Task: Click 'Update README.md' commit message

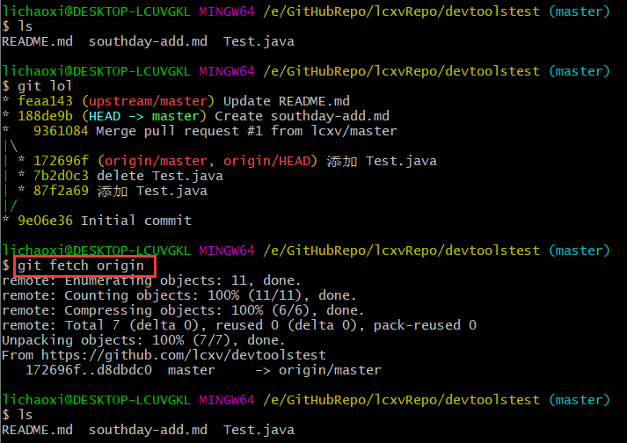Action: [x=287, y=101]
